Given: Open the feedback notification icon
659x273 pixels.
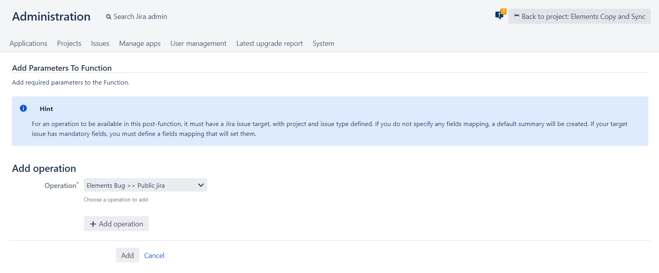Looking at the screenshot, I should 499,16.
